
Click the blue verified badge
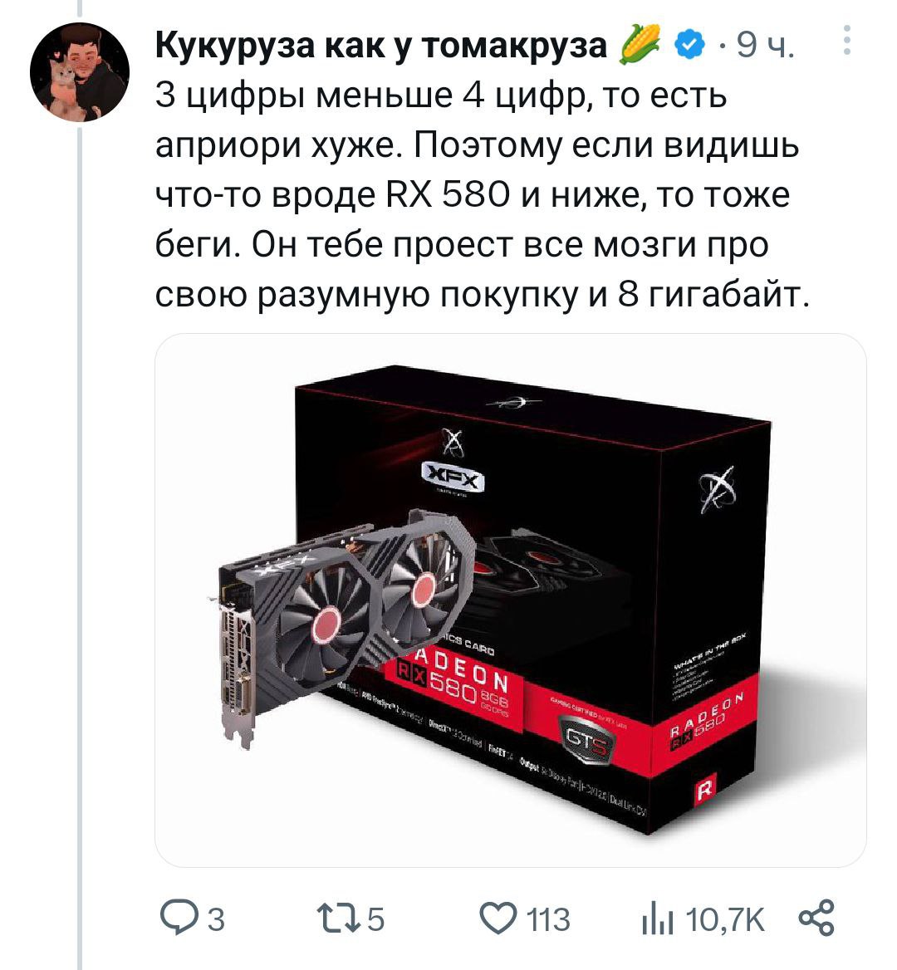coord(689,45)
